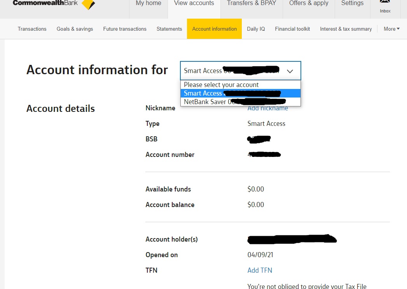Viewport: 407px width, 289px height.
Task: Open the View accounts tab
Action: click(194, 3)
